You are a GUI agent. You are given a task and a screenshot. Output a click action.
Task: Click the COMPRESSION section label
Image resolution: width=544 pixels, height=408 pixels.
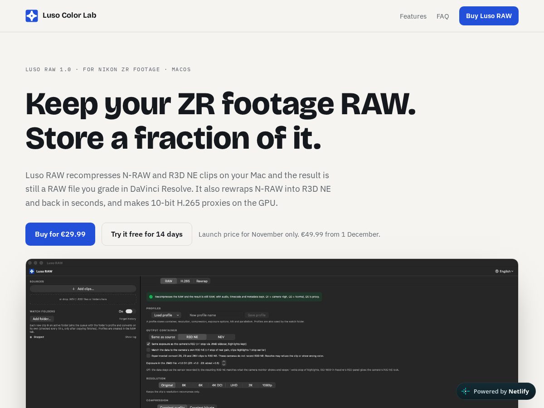[x=157, y=400]
